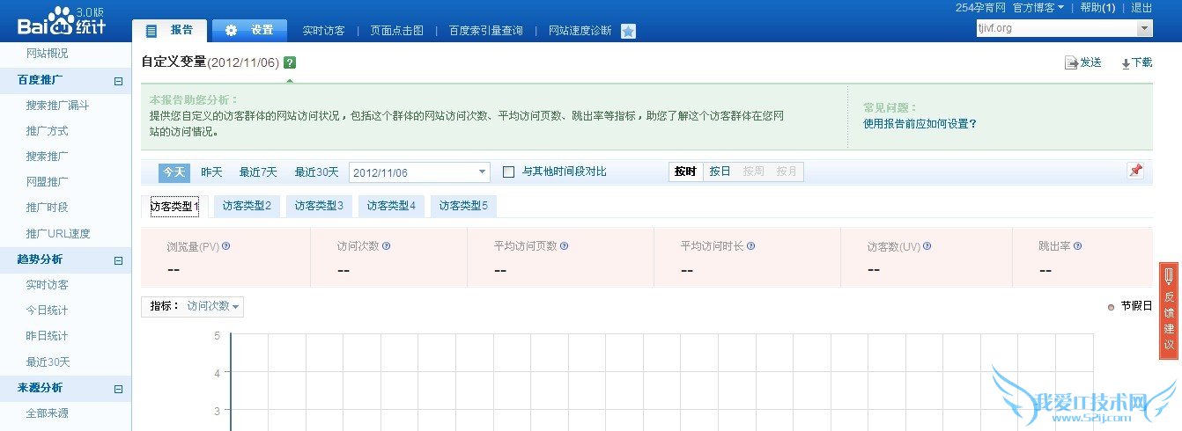This screenshot has height=431, width=1182.
Task: Open 搜索推广 in the sidebar
Action: click(47, 157)
